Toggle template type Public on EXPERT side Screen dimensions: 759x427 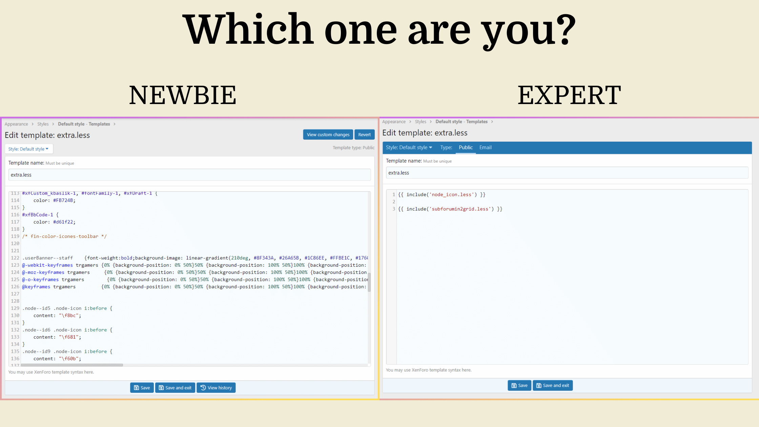[x=466, y=147]
